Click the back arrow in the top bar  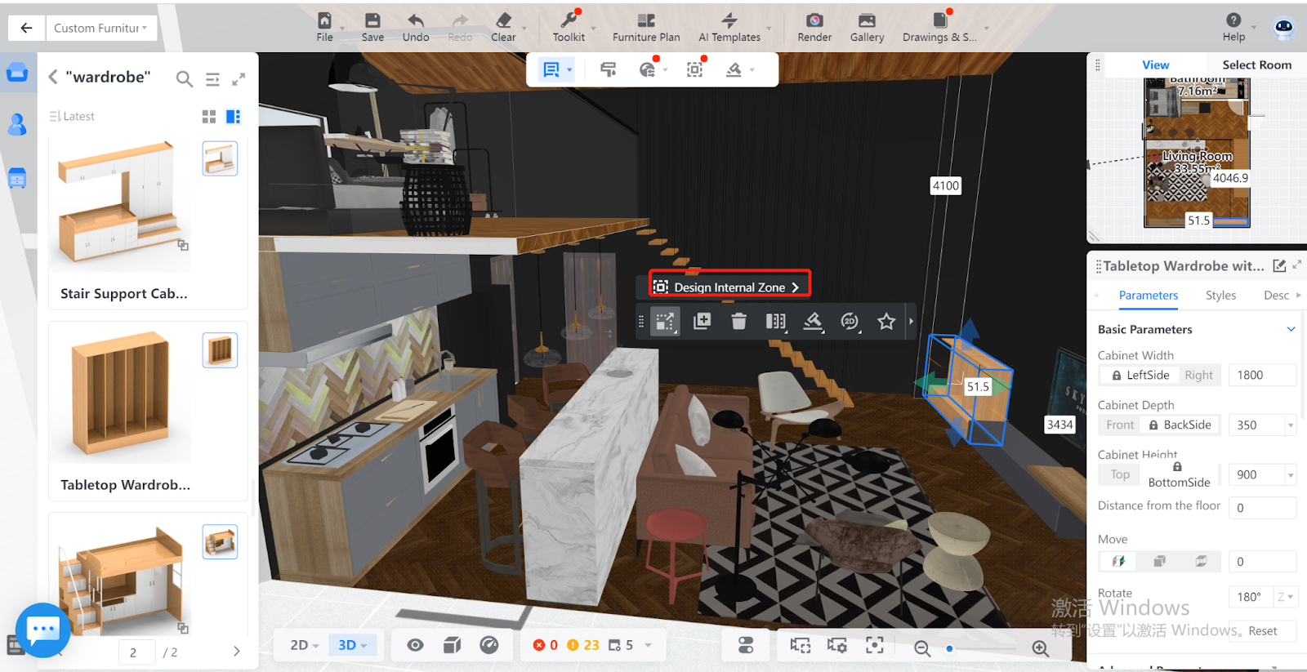(26, 28)
